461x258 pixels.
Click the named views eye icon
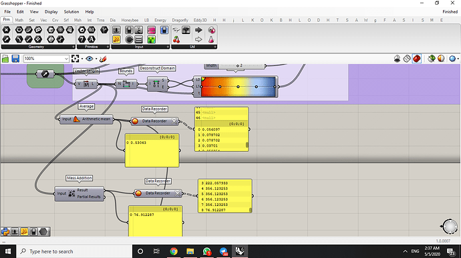coord(90,59)
